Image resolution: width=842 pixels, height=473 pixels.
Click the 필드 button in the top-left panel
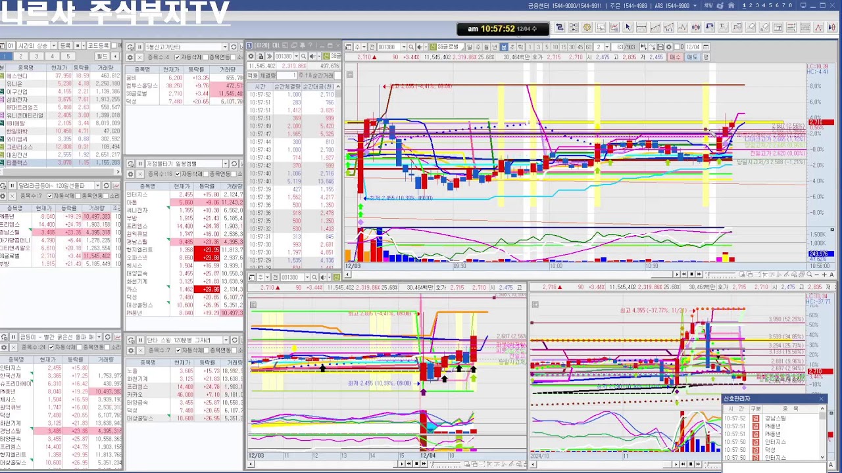(x=102, y=56)
